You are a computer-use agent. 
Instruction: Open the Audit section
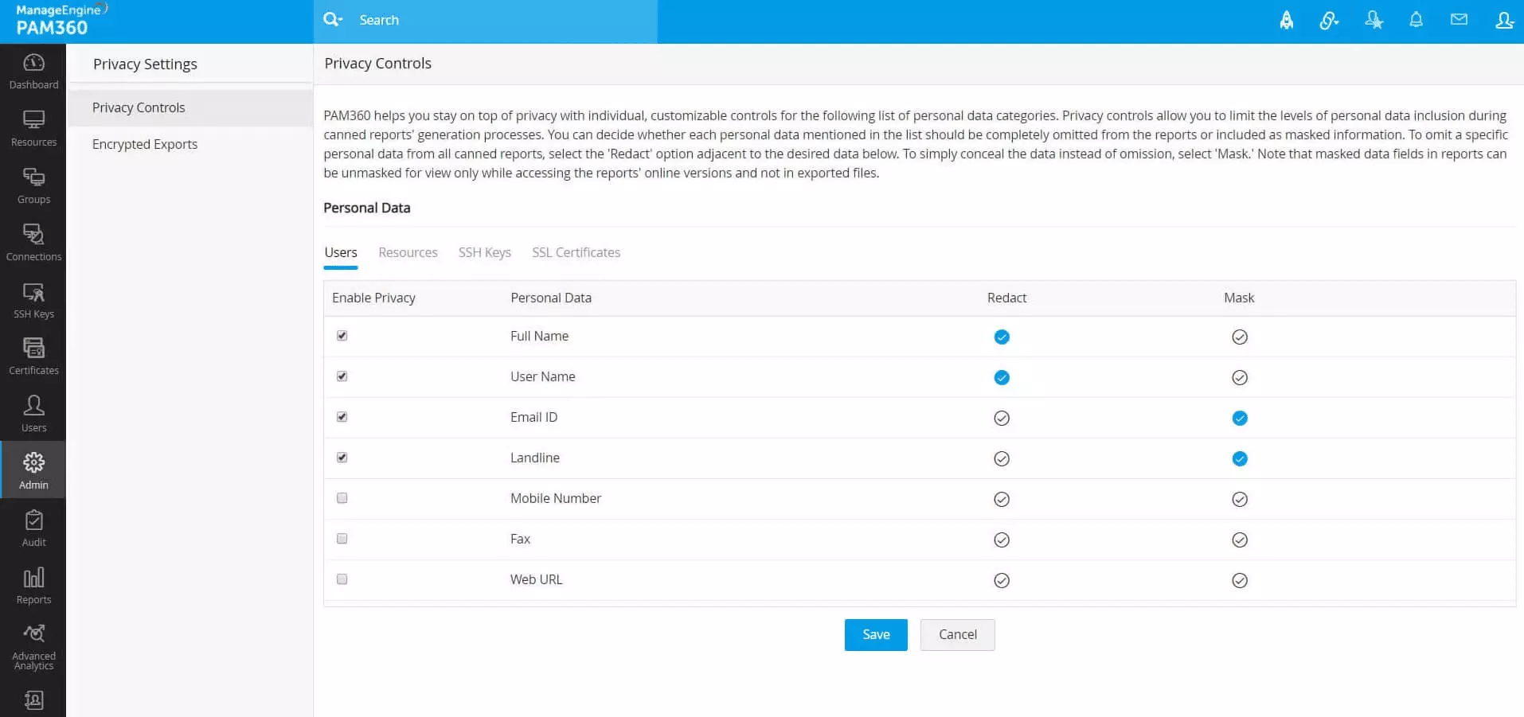(x=33, y=526)
